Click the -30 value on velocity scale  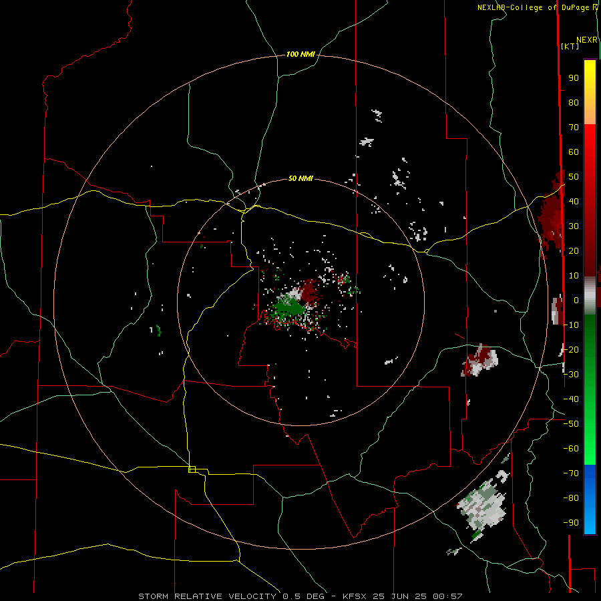[571, 374]
